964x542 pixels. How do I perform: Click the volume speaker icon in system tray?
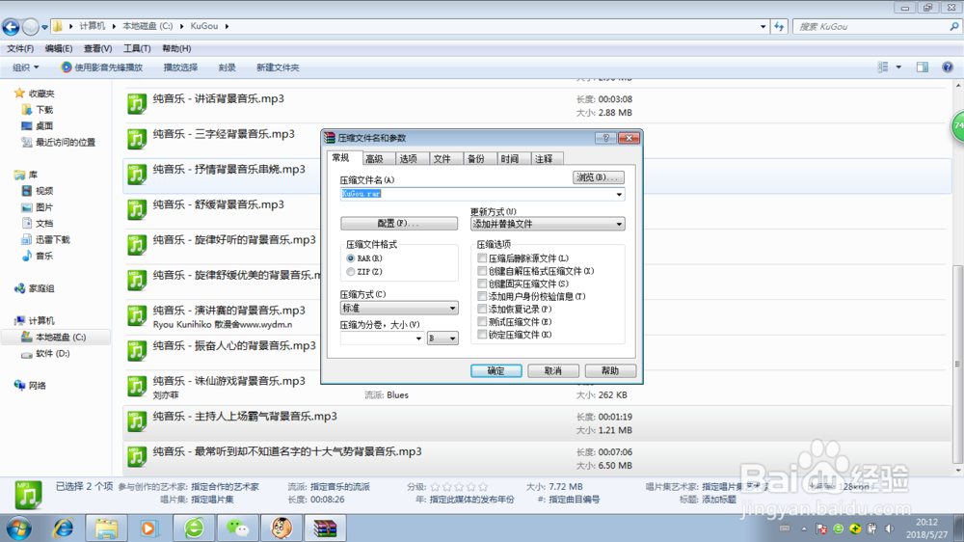click(889, 528)
